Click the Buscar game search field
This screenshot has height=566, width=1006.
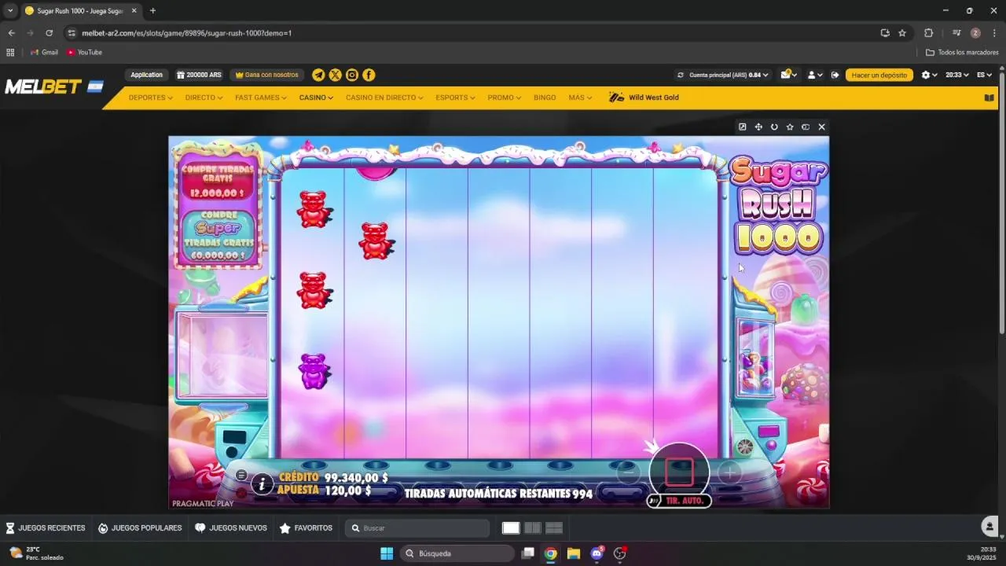pos(417,528)
